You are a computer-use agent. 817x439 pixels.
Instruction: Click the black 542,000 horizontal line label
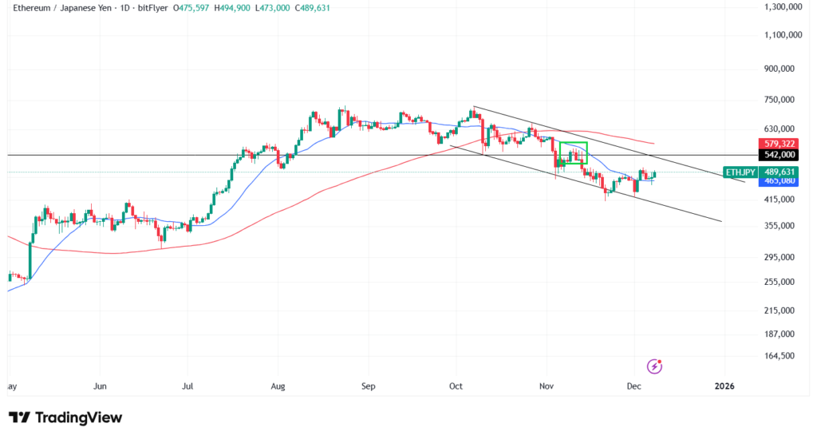click(x=778, y=155)
